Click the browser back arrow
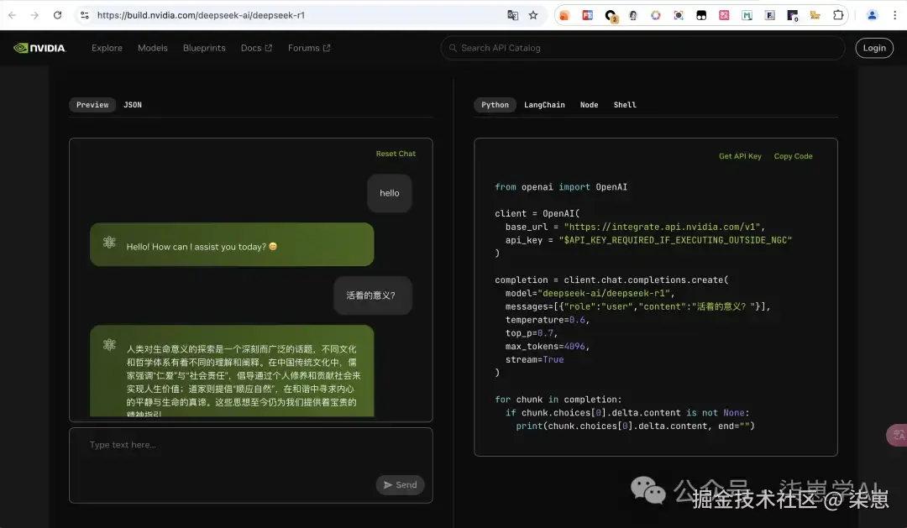This screenshot has height=528, width=907. (x=12, y=15)
